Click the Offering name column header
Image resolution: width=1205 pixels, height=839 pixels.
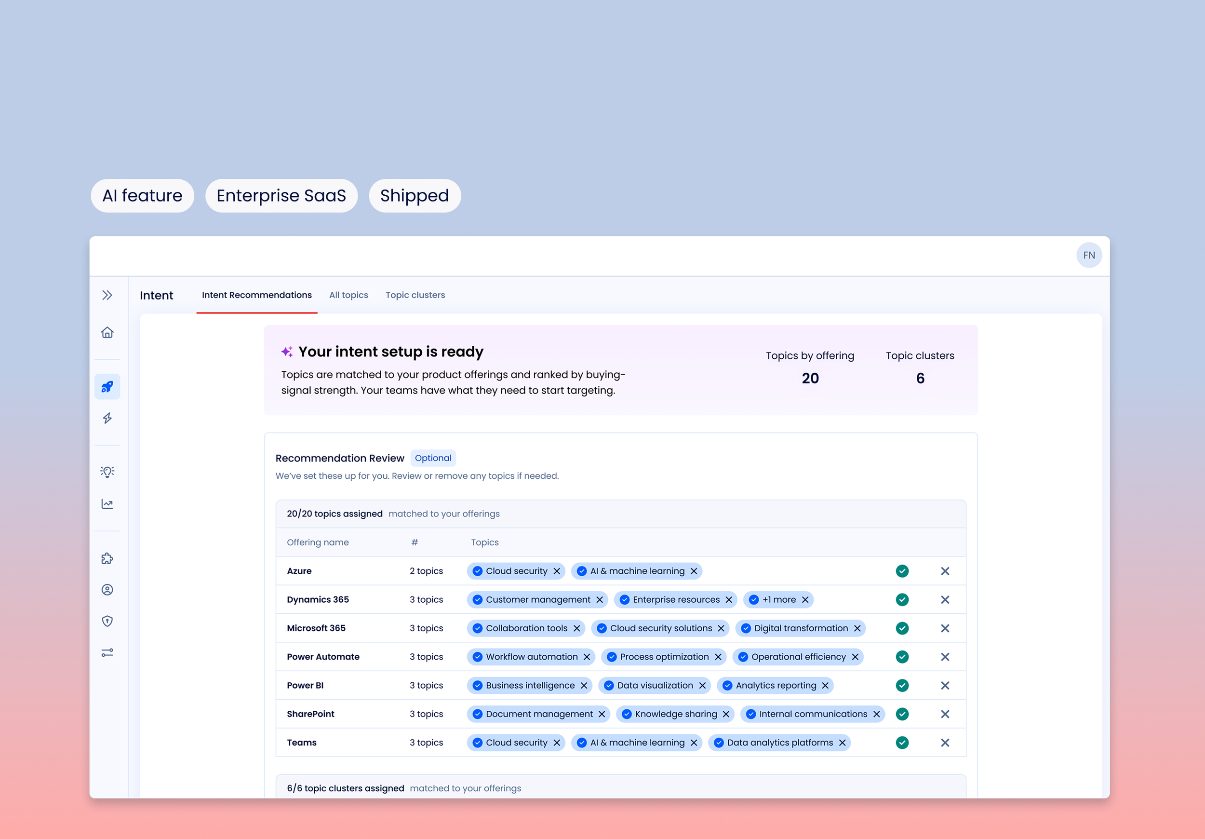click(318, 542)
